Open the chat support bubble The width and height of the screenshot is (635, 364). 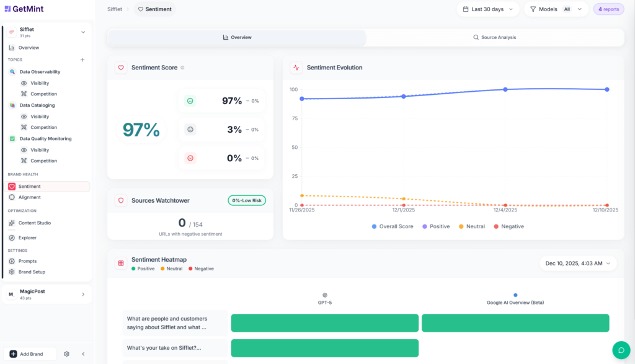(621, 350)
